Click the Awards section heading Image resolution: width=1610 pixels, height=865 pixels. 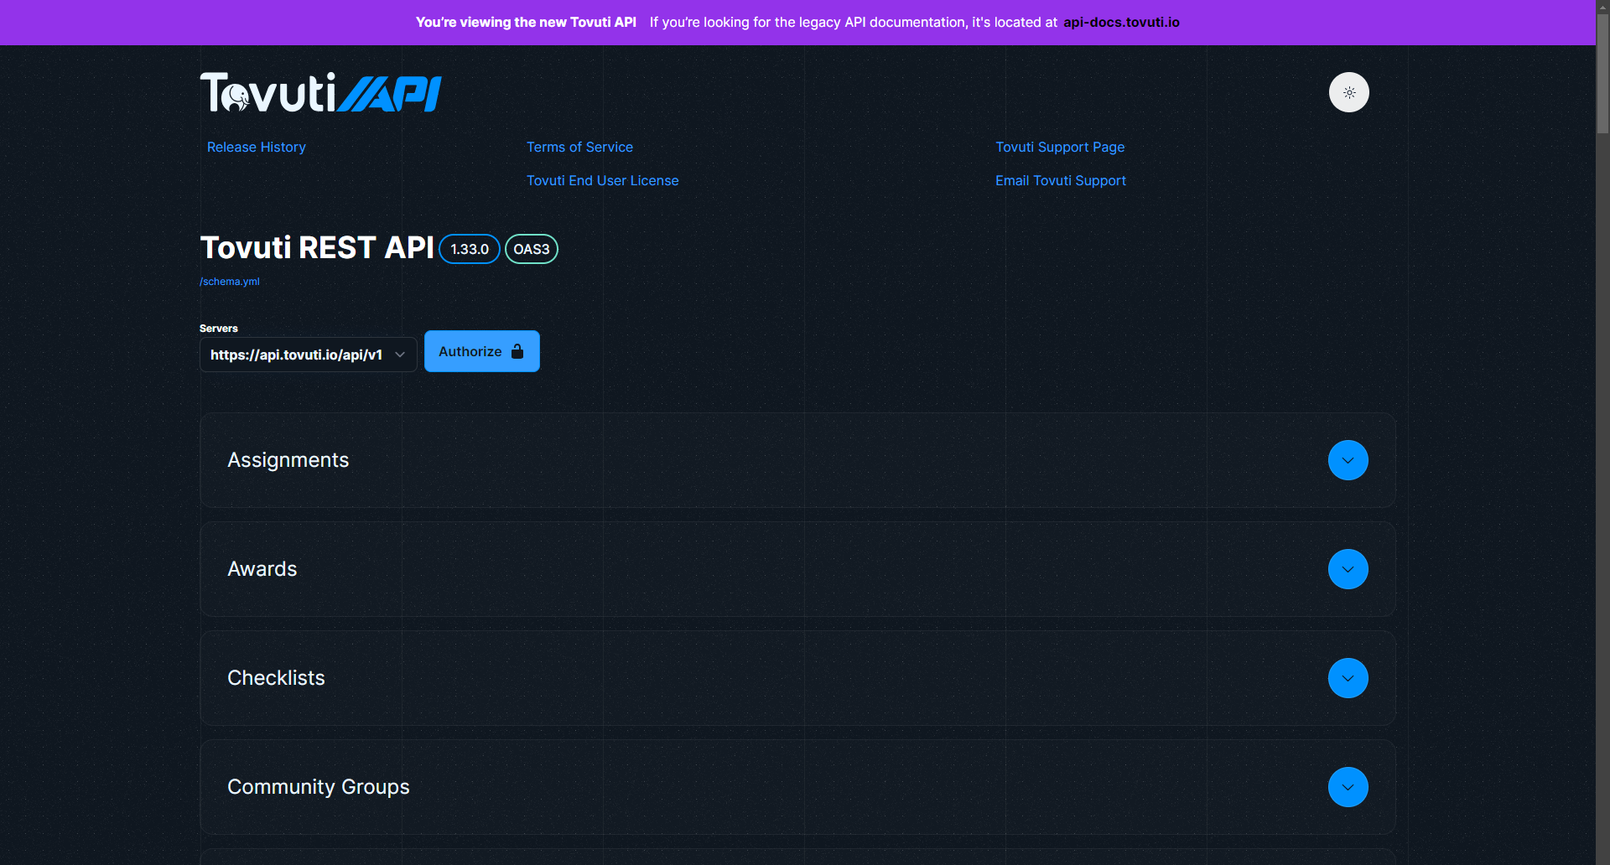tap(262, 569)
